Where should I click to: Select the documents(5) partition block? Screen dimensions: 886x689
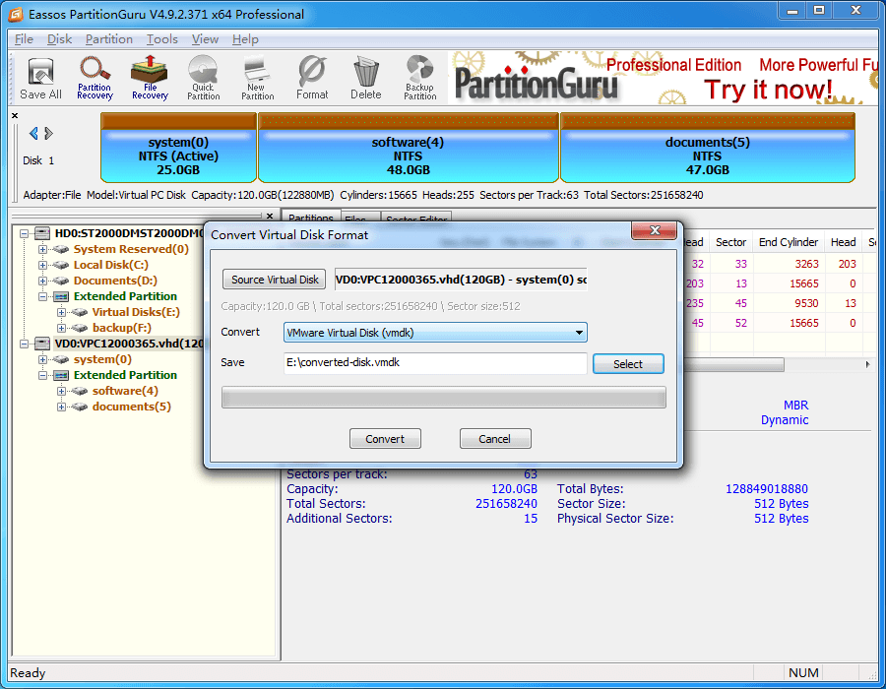click(x=708, y=148)
